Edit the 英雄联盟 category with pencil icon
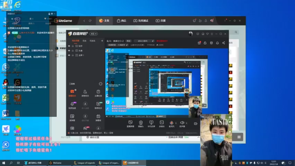 (x=127, y=45)
